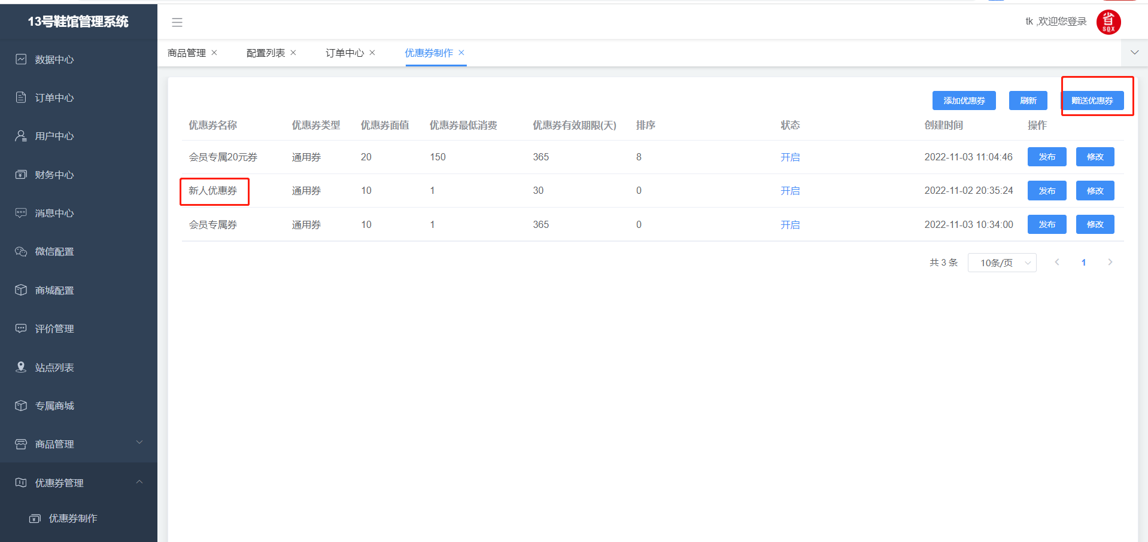Image resolution: width=1148 pixels, height=542 pixels.
Task: Open 微信配置 in the sidebar
Action: tap(54, 252)
